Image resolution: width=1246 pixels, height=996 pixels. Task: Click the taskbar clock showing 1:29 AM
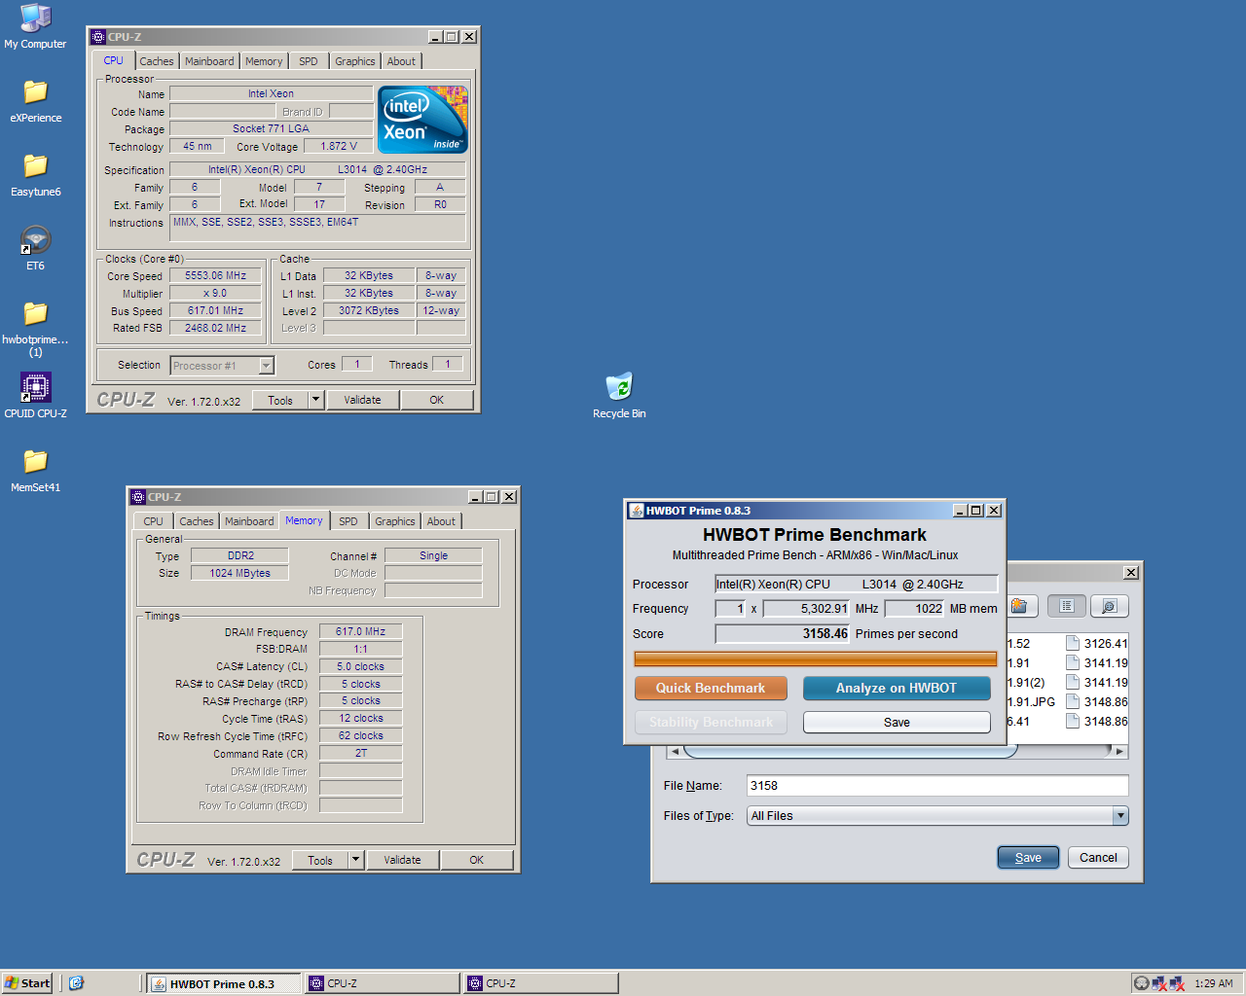[x=1213, y=983]
